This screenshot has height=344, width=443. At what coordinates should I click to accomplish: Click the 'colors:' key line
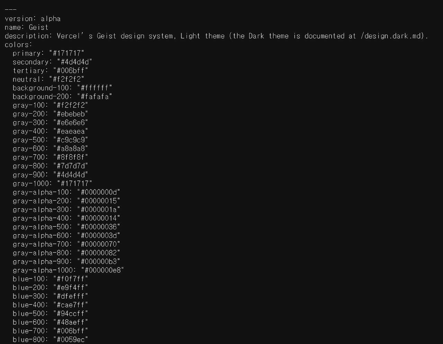18,45
